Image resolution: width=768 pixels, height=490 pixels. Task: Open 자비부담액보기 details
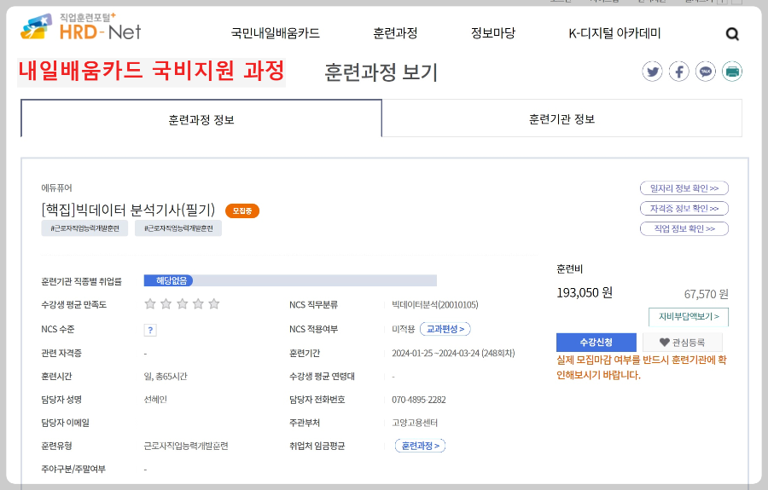pos(689,317)
